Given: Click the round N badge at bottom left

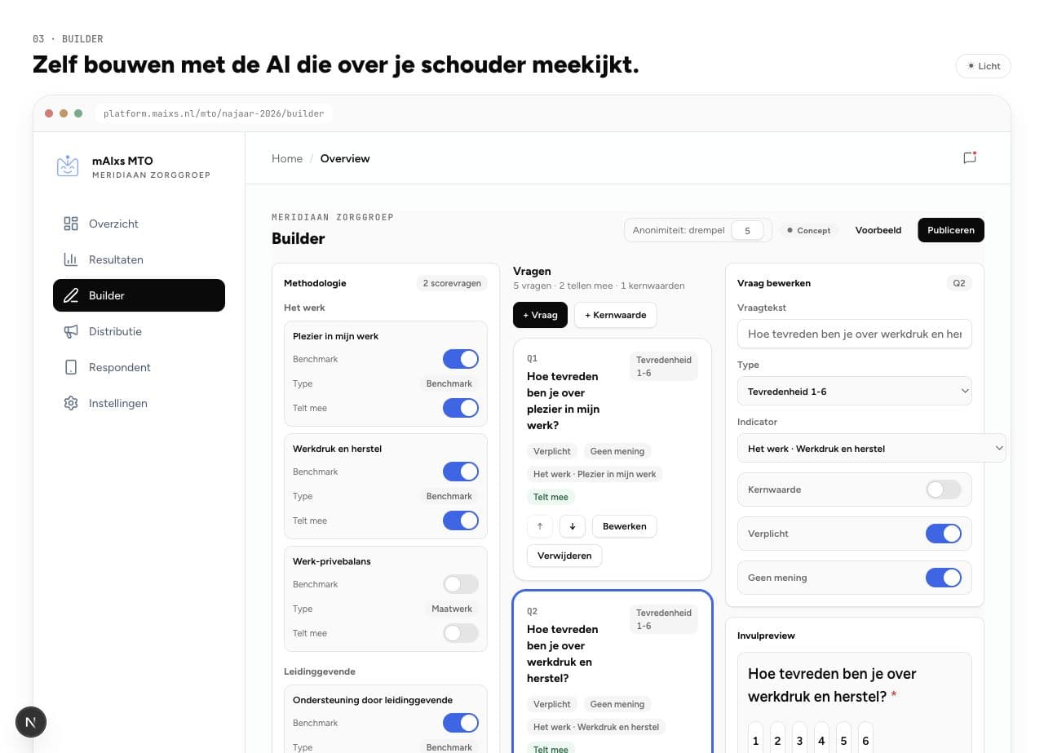Looking at the screenshot, I should click(x=31, y=722).
